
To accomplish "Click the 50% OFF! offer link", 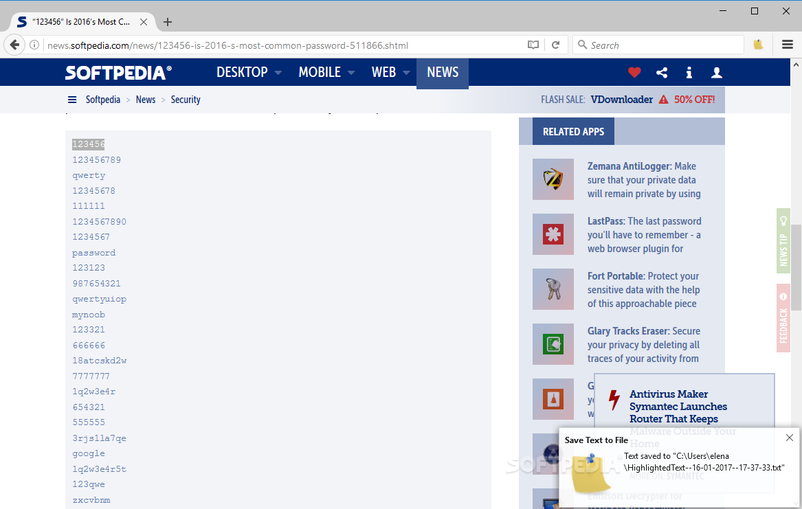I will pyautogui.click(x=694, y=100).
